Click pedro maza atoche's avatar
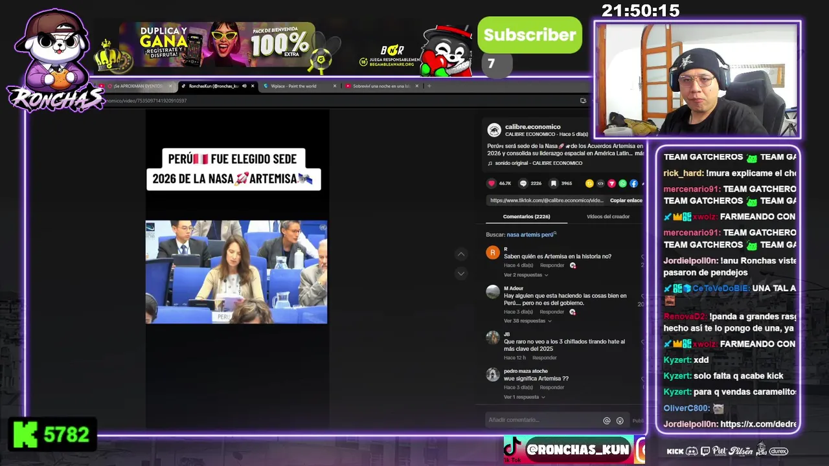The height and width of the screenshot is (466, 829). (x=493, y=375)
